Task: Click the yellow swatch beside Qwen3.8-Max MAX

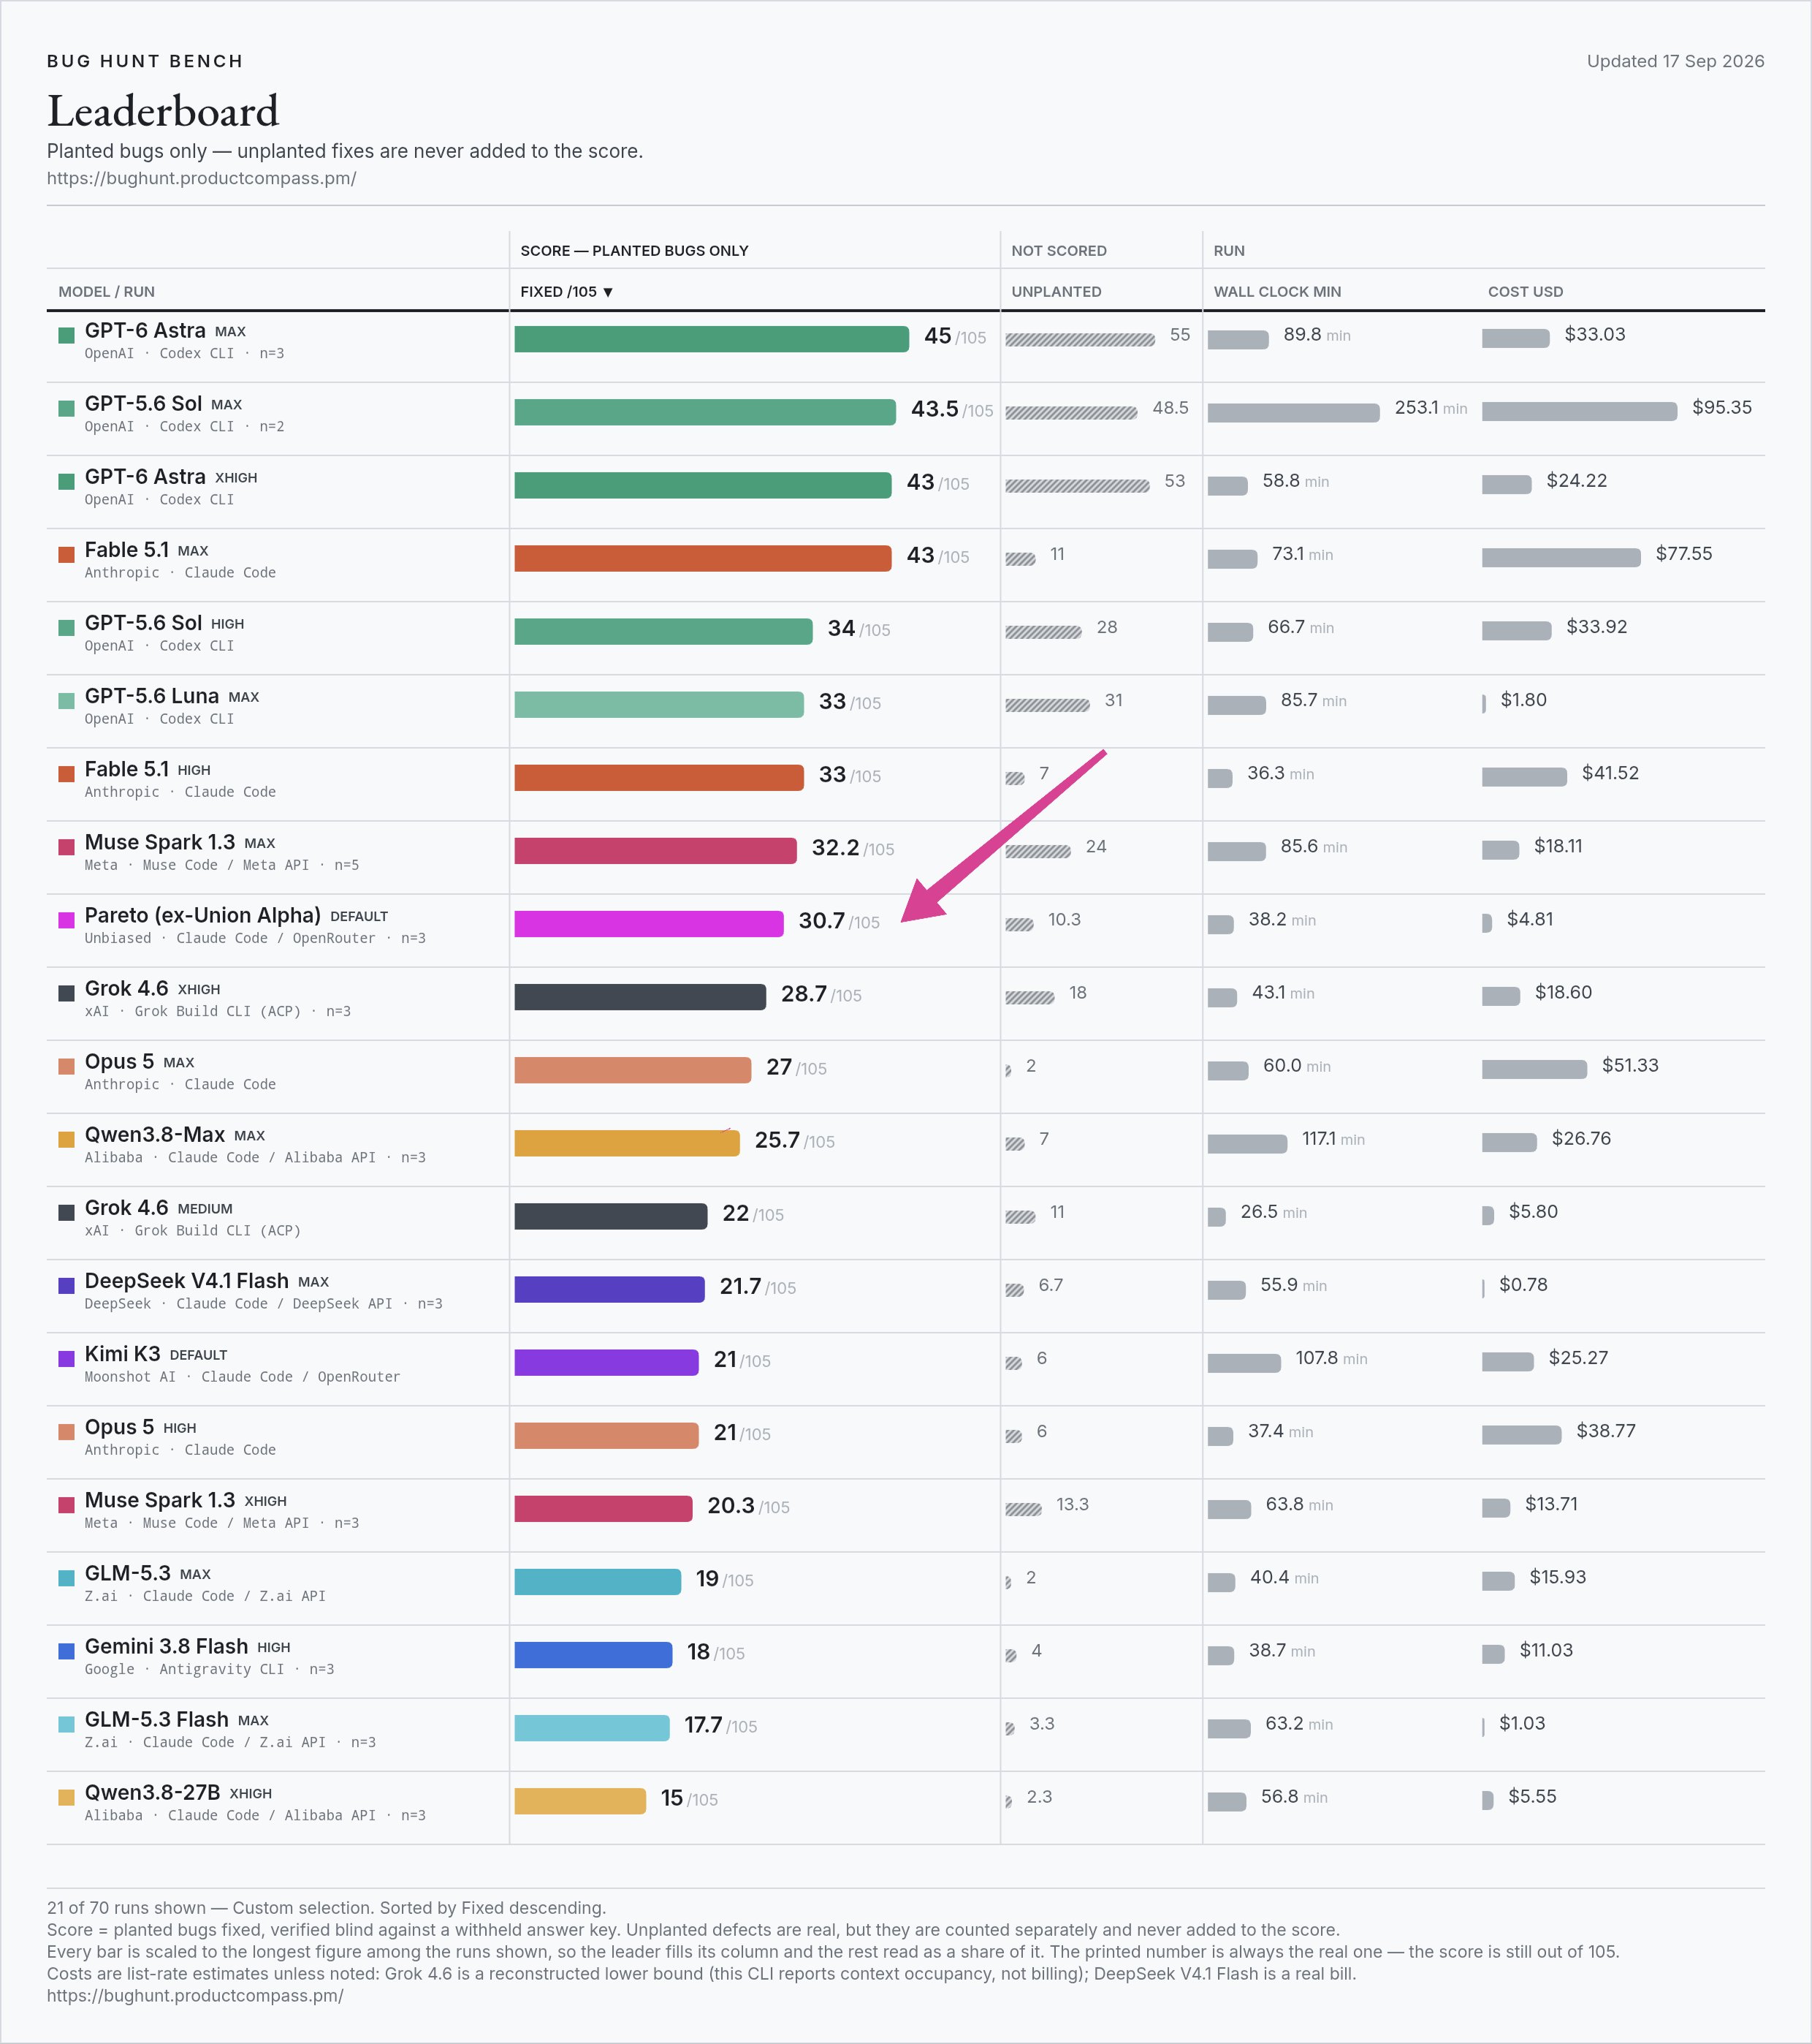Action: tap(66, 1139)
